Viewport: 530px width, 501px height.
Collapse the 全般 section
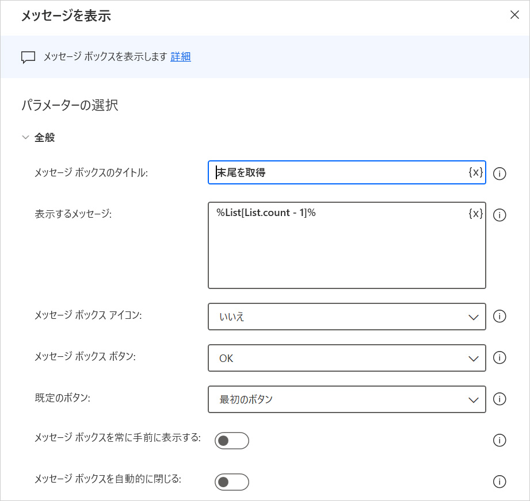(25, 138)
